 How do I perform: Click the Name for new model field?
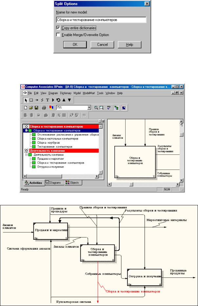(x=101, y=20)
